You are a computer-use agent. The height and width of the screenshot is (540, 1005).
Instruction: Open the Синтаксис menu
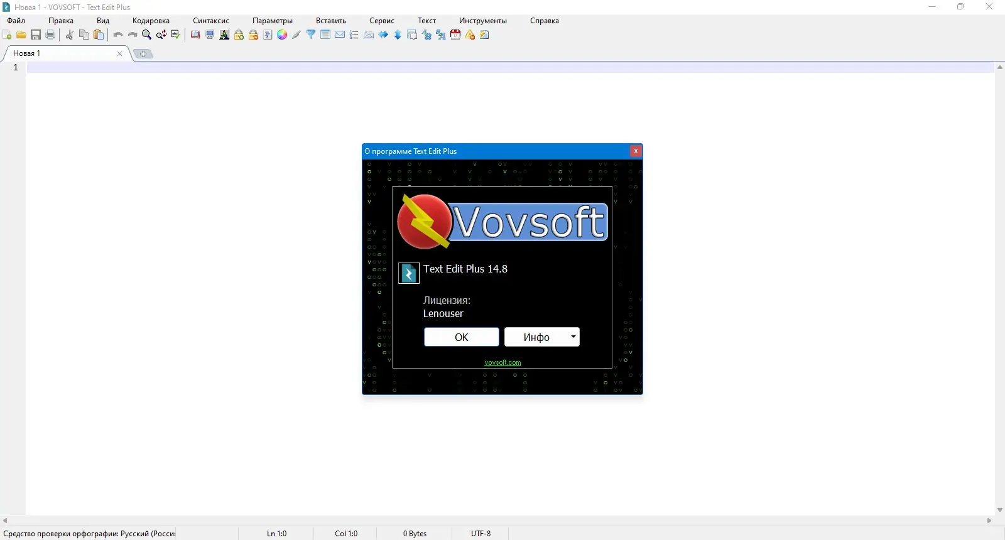coord(211,21)
